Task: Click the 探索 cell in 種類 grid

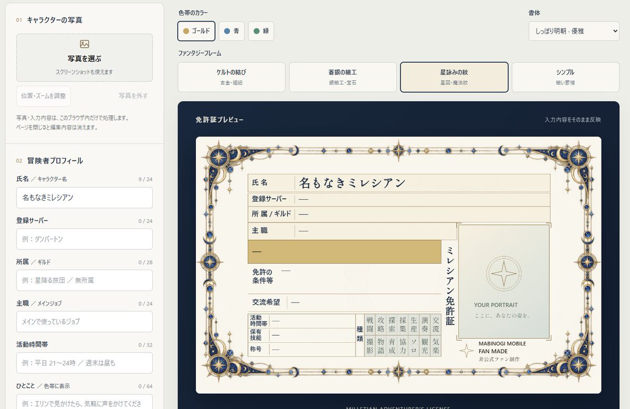Action: click(x=392, y=325)
